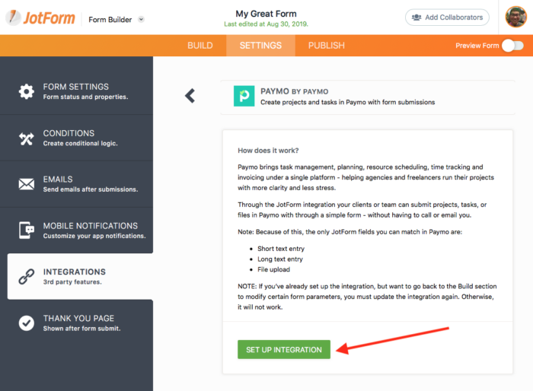This screenshot has width=533, height=391.
Task: Open MOBILE NOTIFICATIONS sidebar item
Action: pos(76,230)
